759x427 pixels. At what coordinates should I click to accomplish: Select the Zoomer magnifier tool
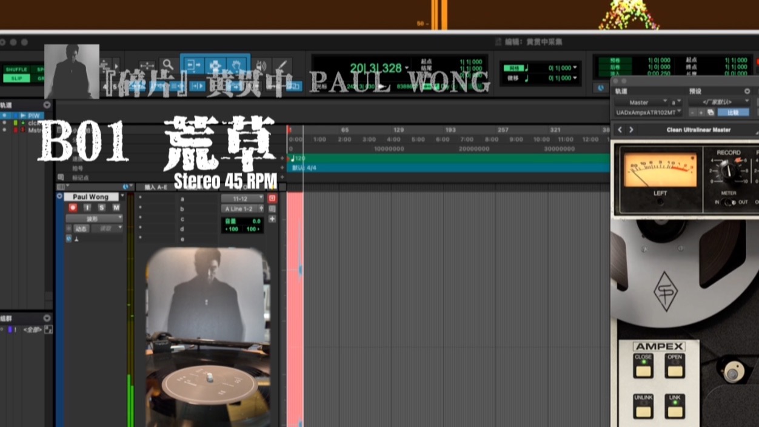[168, 64]
